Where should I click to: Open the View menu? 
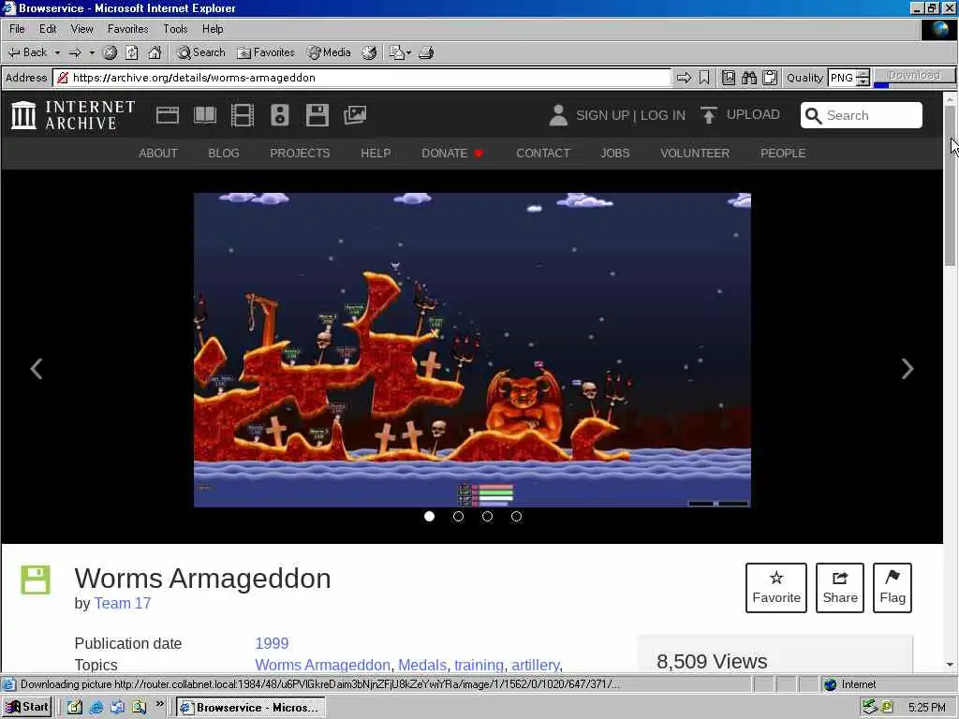[82, 29]
